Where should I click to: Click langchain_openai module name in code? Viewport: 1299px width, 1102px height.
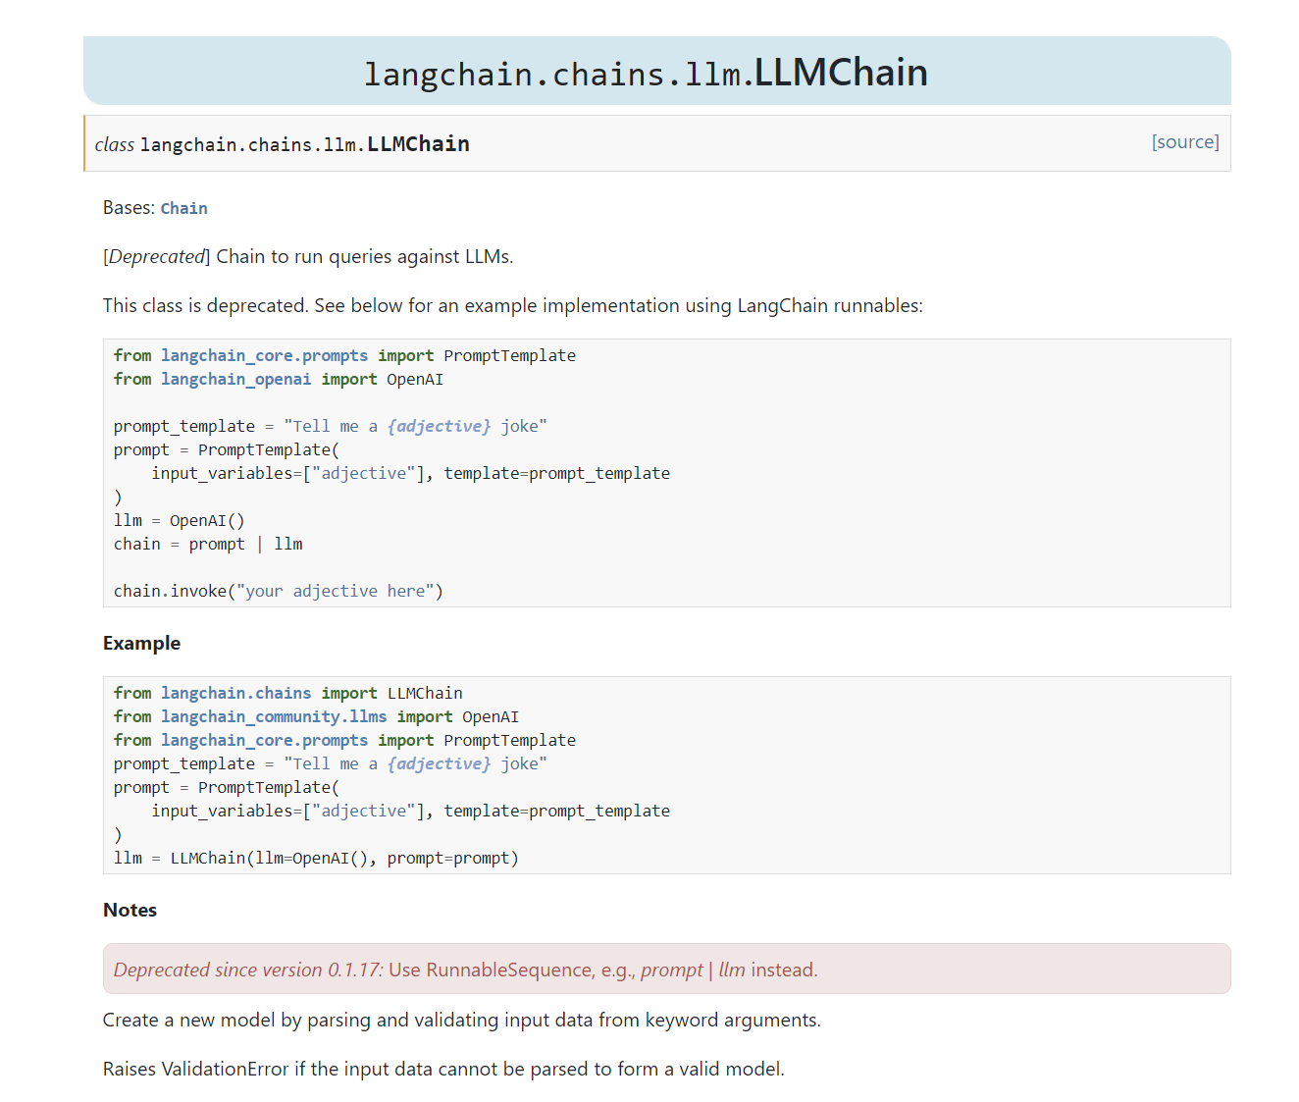[x=235, y=379]
